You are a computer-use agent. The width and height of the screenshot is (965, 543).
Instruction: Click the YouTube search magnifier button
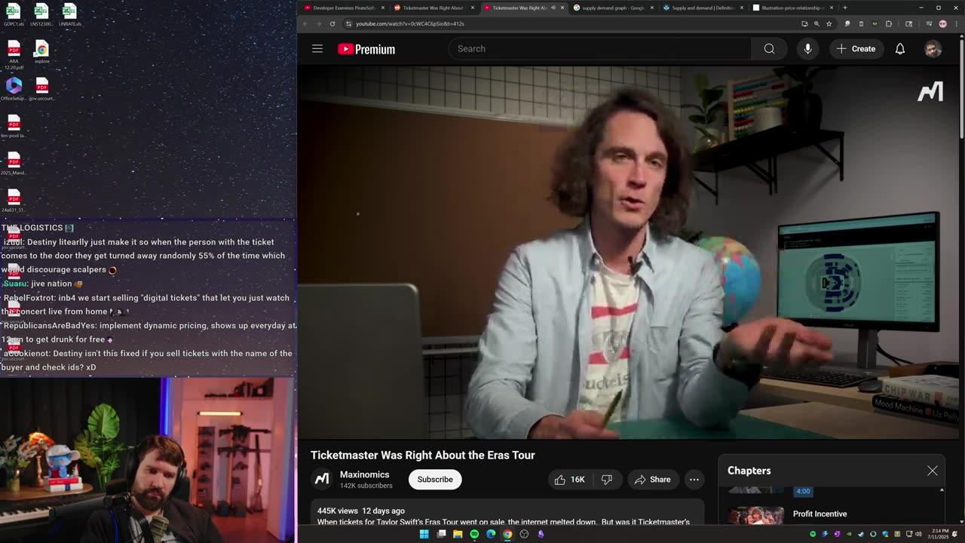[769, 49]
